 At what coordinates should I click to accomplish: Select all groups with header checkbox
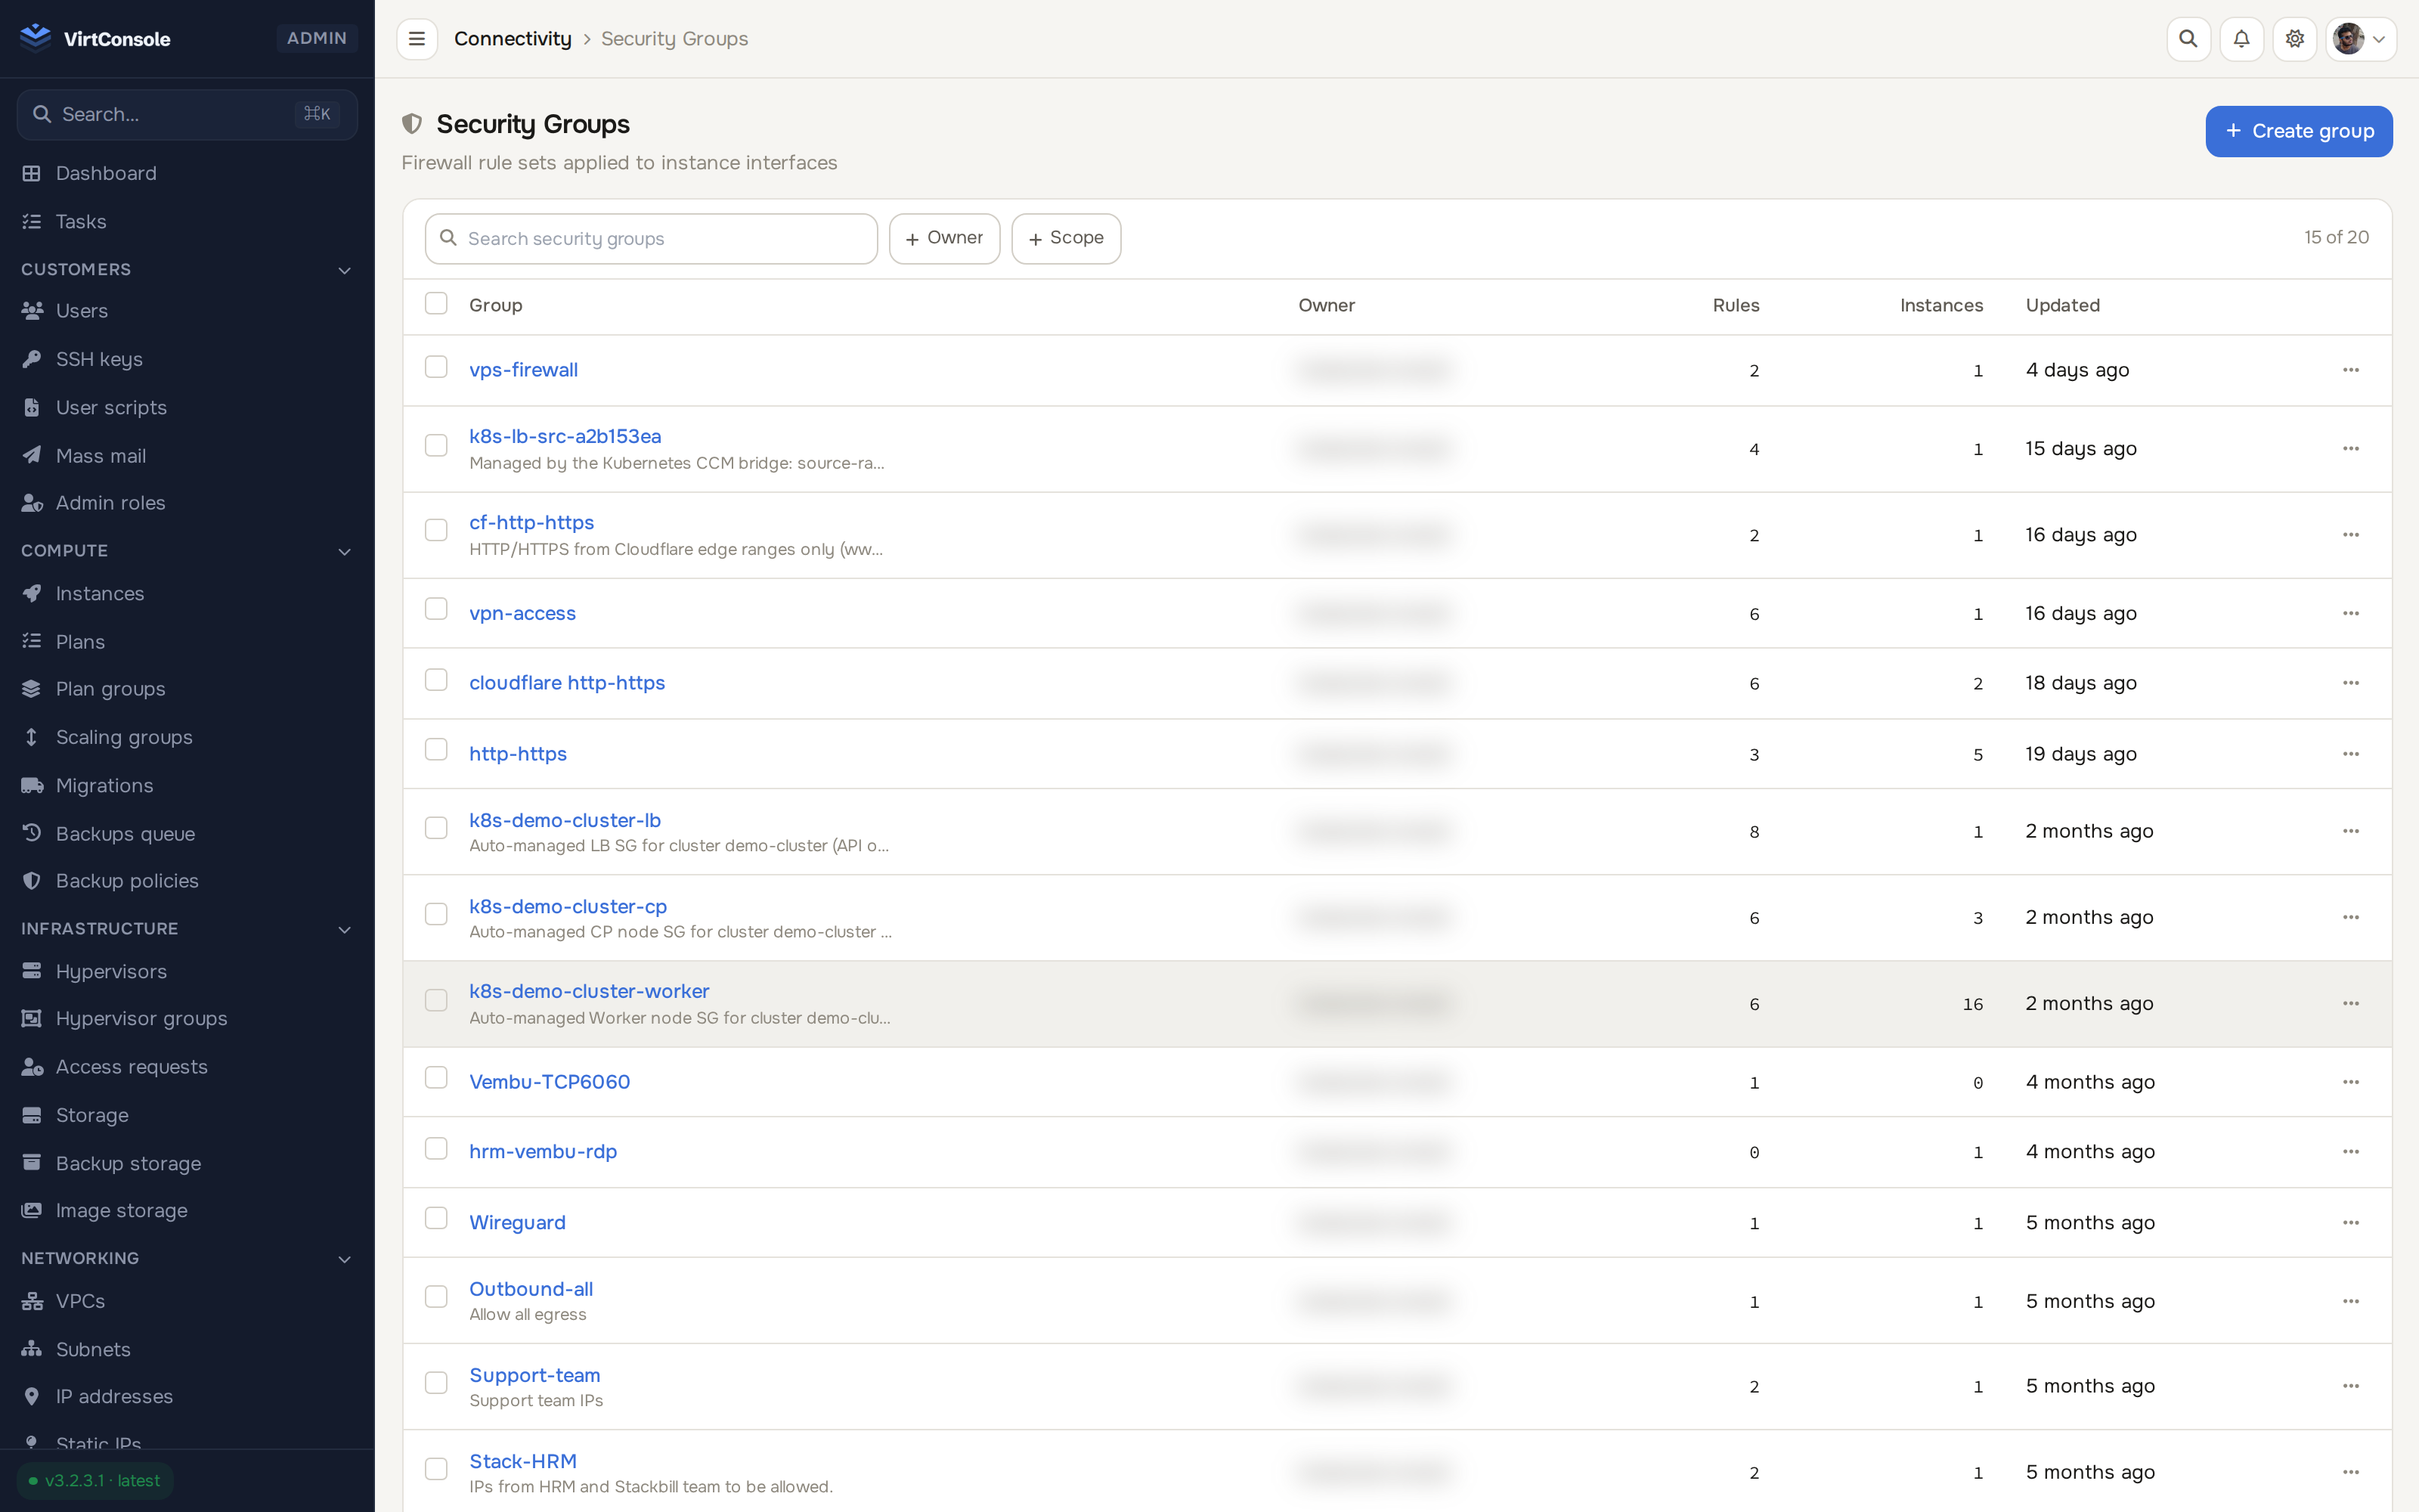point(436,303)
